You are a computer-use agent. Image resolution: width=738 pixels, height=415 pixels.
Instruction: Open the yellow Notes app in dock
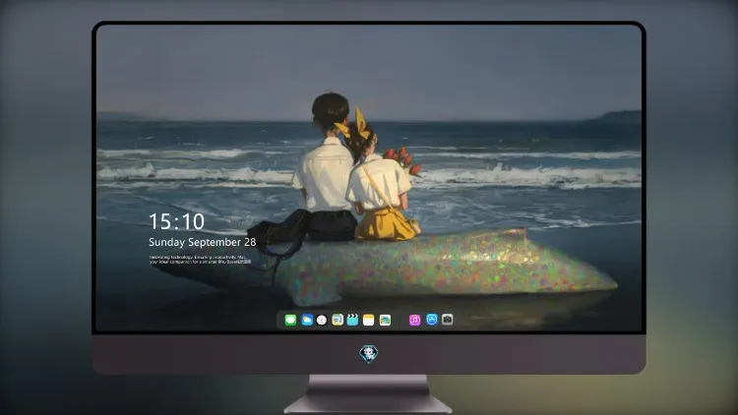tap(369, 320)
